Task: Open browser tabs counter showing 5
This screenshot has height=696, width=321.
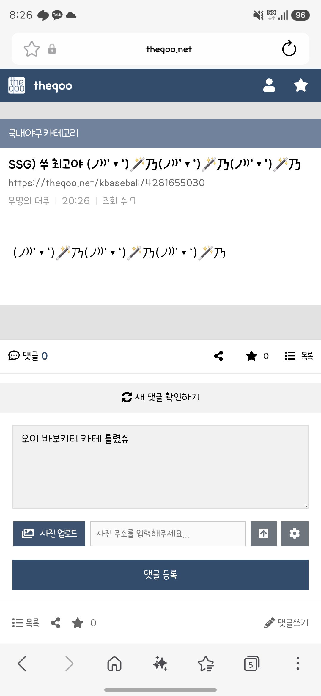Action: coord(251,663)
